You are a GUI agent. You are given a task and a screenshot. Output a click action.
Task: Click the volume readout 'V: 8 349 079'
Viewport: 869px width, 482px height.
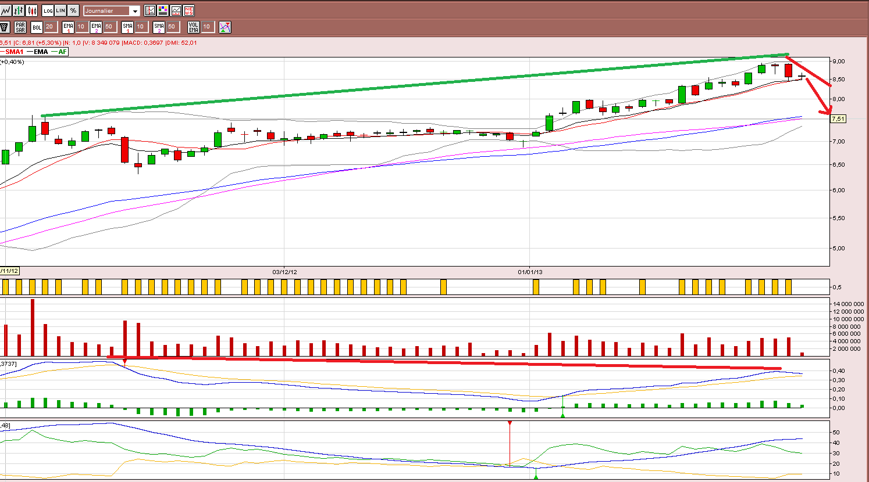[x=101, y=43]
